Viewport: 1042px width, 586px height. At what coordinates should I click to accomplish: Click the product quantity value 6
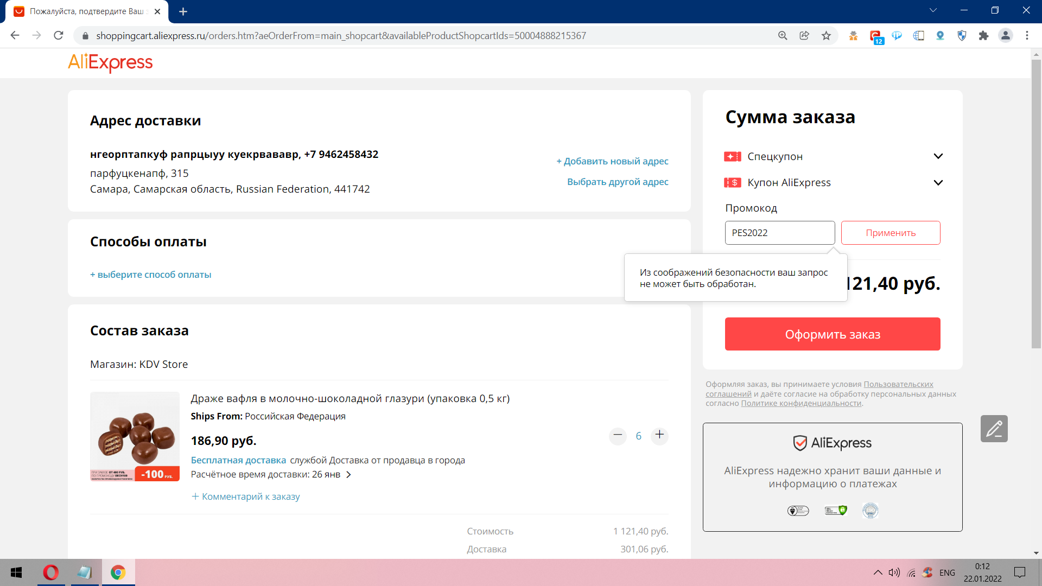click(x=638, y=436)
